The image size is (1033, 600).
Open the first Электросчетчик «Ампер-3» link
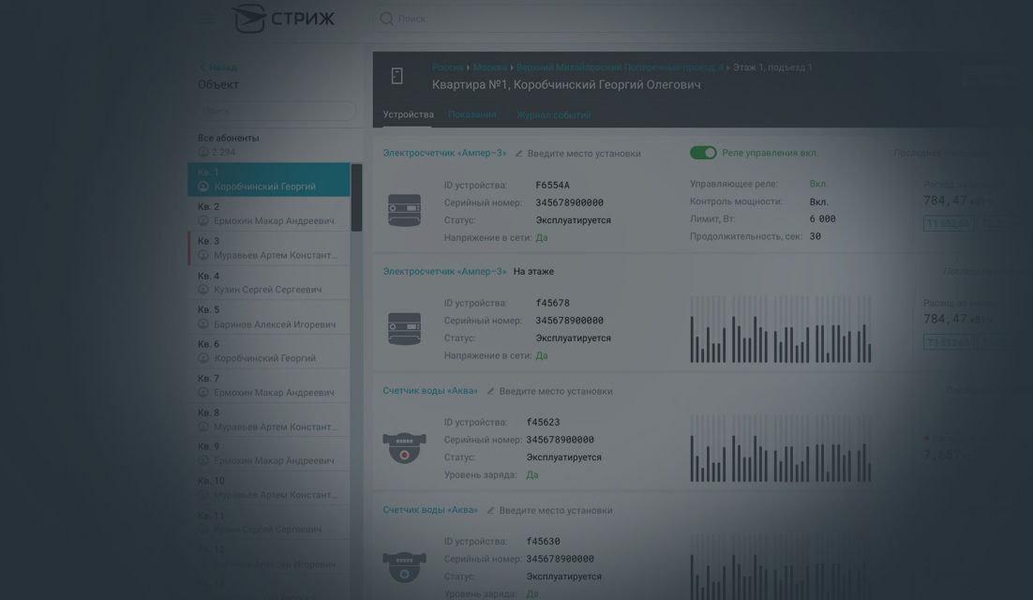pyautogui.click(x=444, y=153)
